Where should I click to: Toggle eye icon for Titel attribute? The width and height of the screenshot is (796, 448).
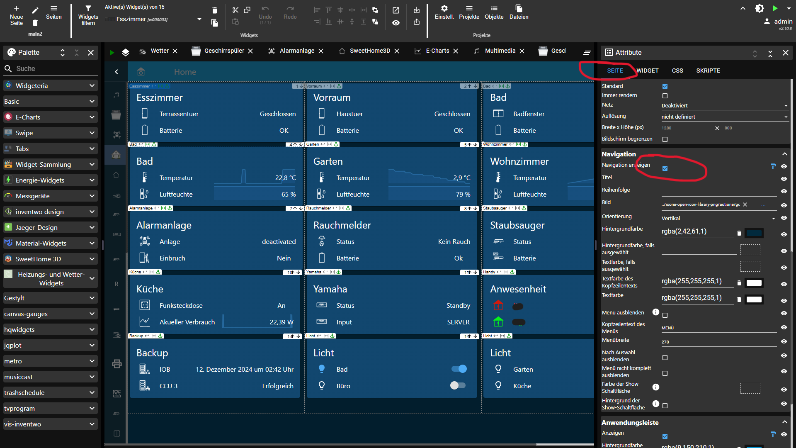click(x=784, y=179)
